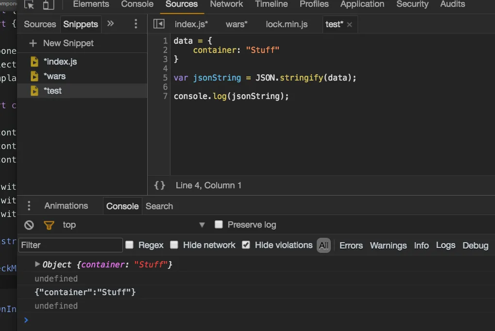Clear the console with the ban icon
Screen dimensions: 495x331
point(29,225)
